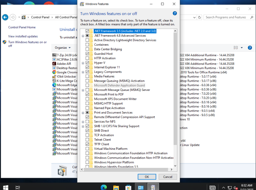Select TFTP Client feature row

coord(102,144)
